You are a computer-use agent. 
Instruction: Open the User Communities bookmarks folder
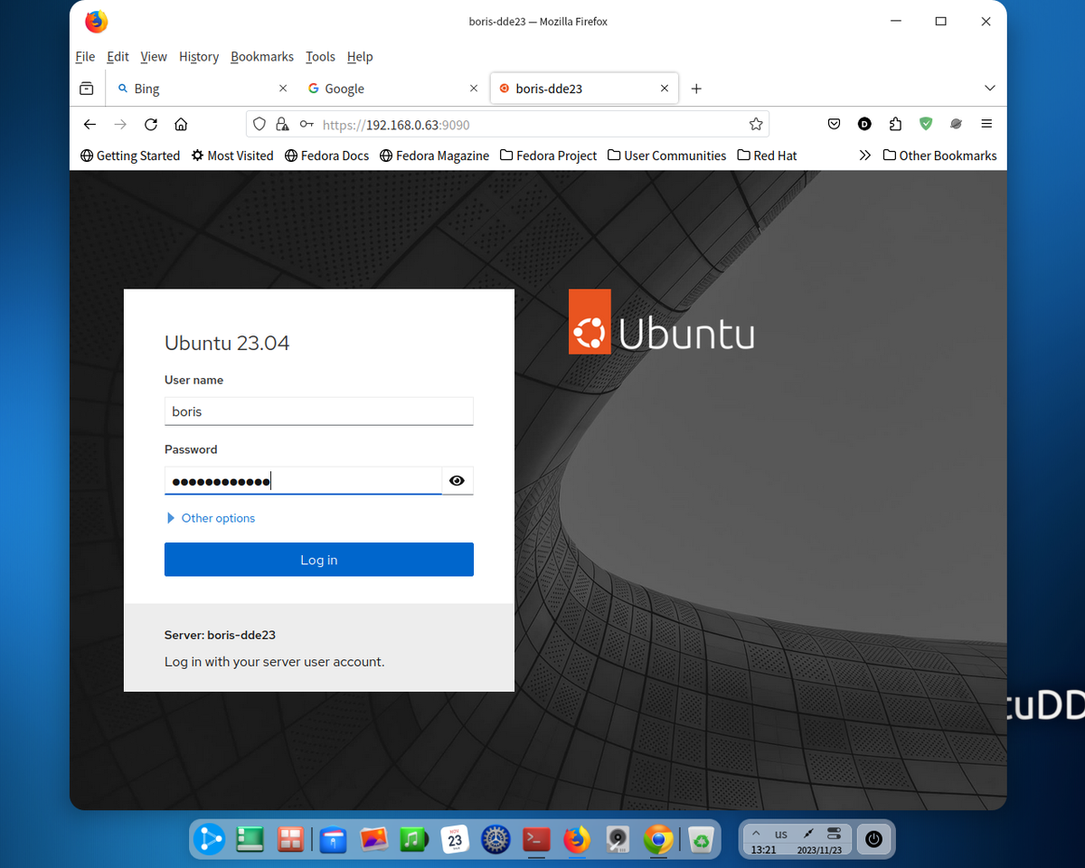tap(666, 156)
